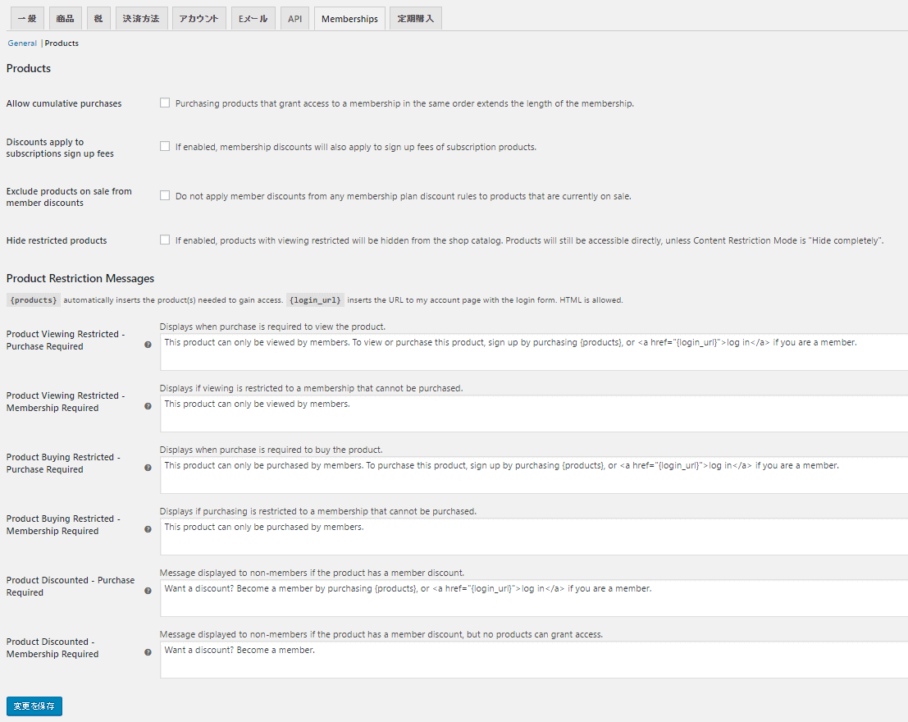Go to the 決済方法 tab
908x722 pixels.
pyautogui.click(x=141, y=19)
